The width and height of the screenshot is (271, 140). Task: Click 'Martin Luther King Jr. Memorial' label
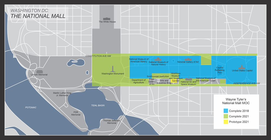pos(62,94)
